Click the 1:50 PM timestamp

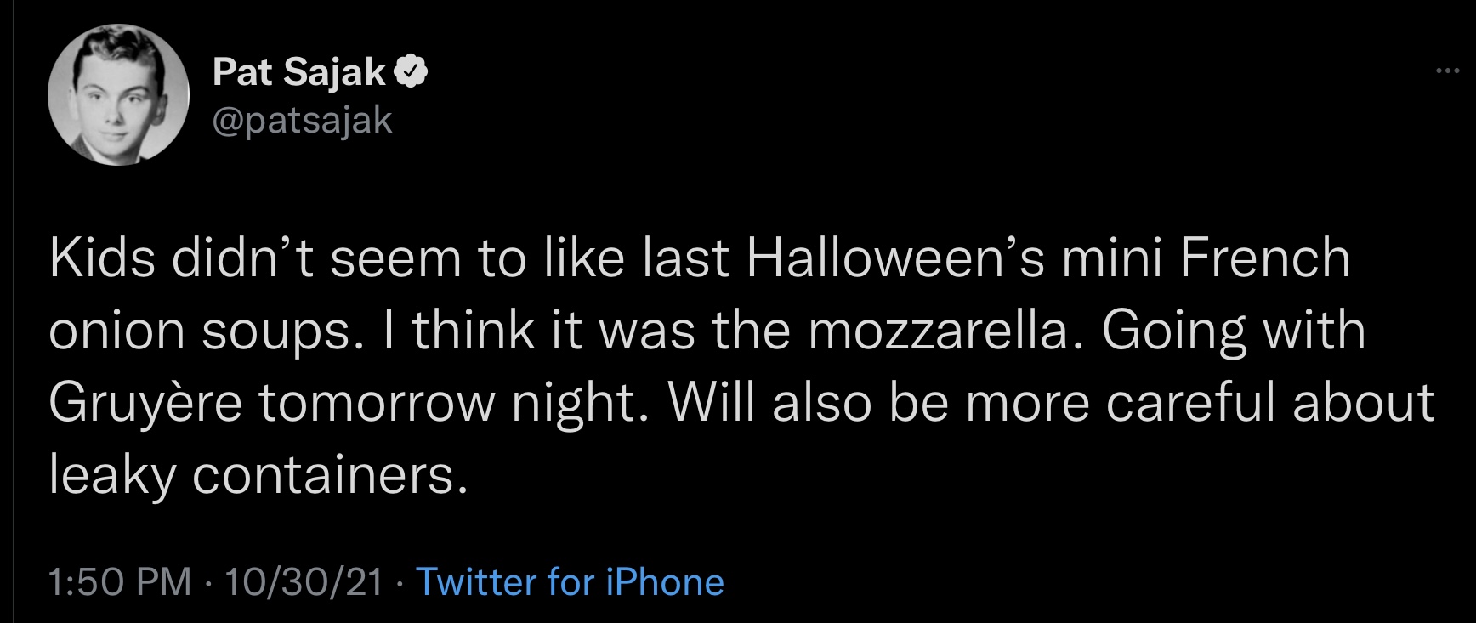pyautogui.click(x=120, y=582)
